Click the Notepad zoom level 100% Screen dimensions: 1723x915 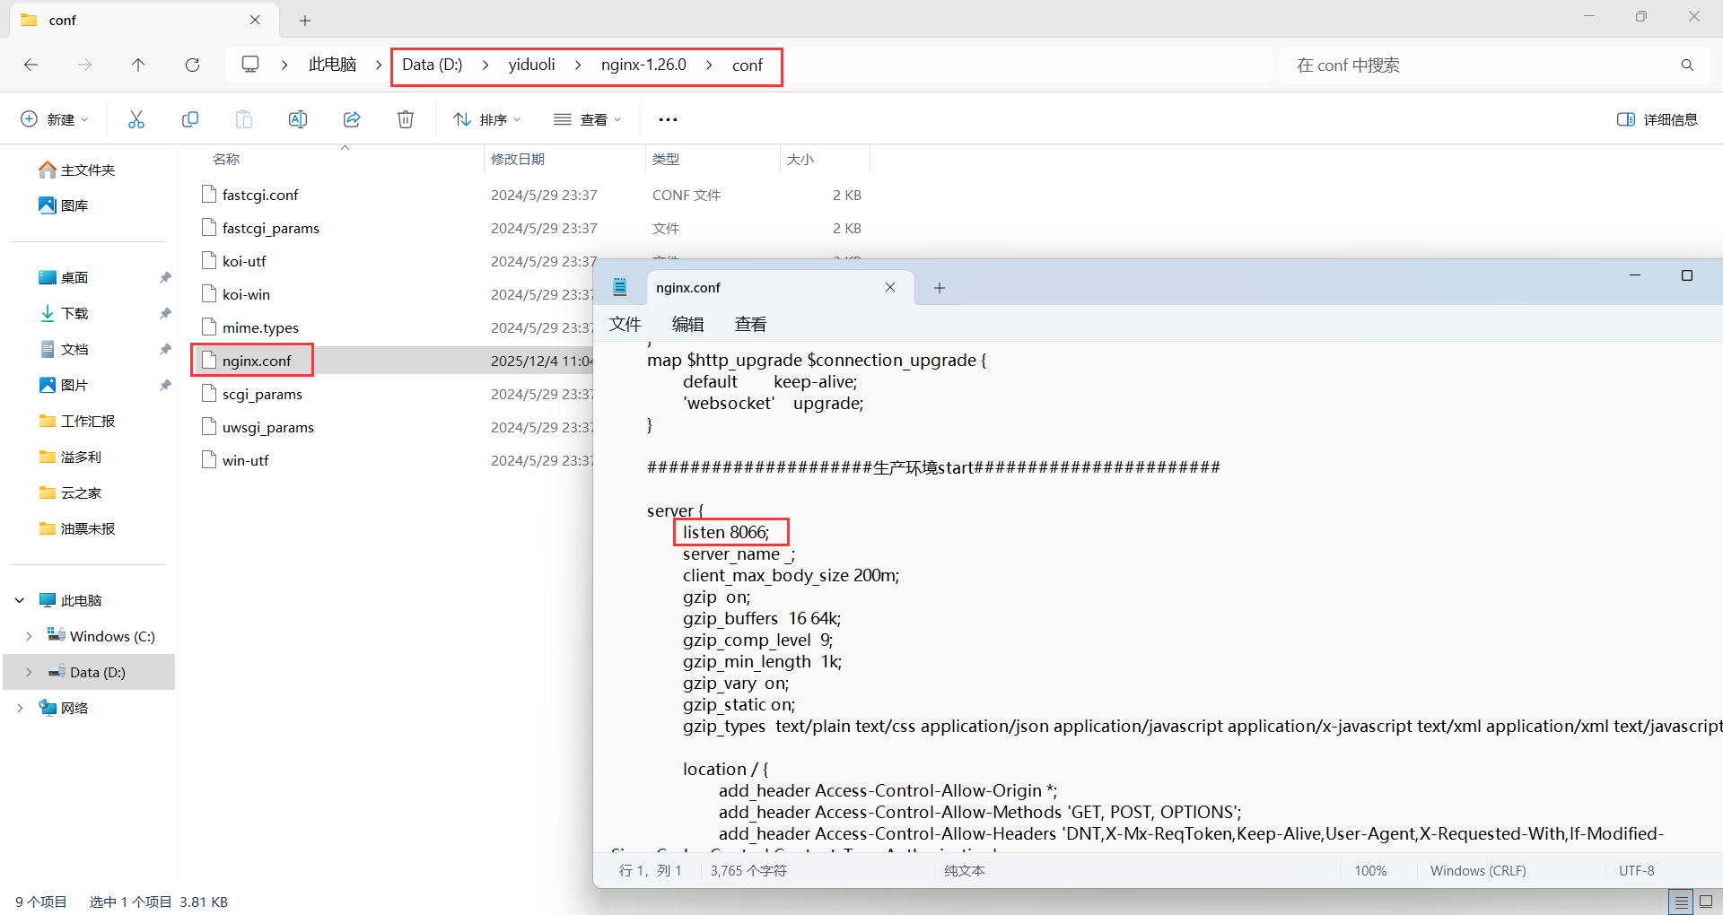1370,870
